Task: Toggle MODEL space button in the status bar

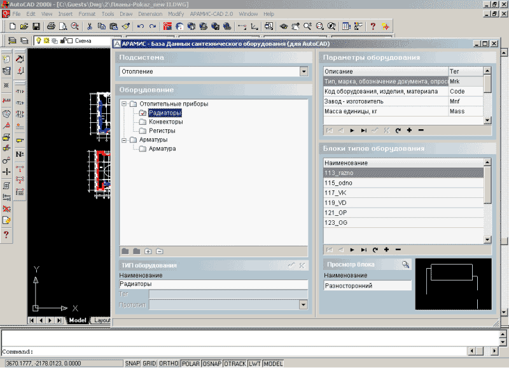Action: pyautogui.click(x=273, y=364)
